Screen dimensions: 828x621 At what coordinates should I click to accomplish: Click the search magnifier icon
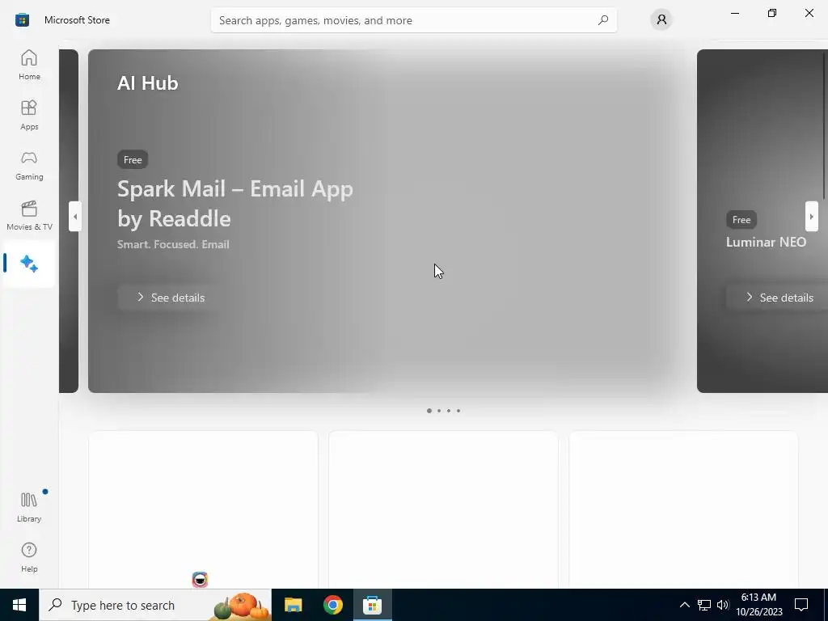603,20
